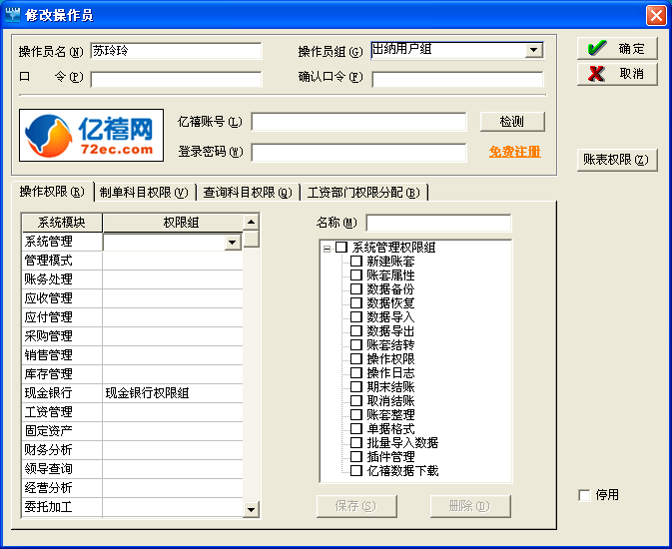
Task: Select the 工资部门权限分配 tab
Action: pyautogui.click(x=362, y=193)
